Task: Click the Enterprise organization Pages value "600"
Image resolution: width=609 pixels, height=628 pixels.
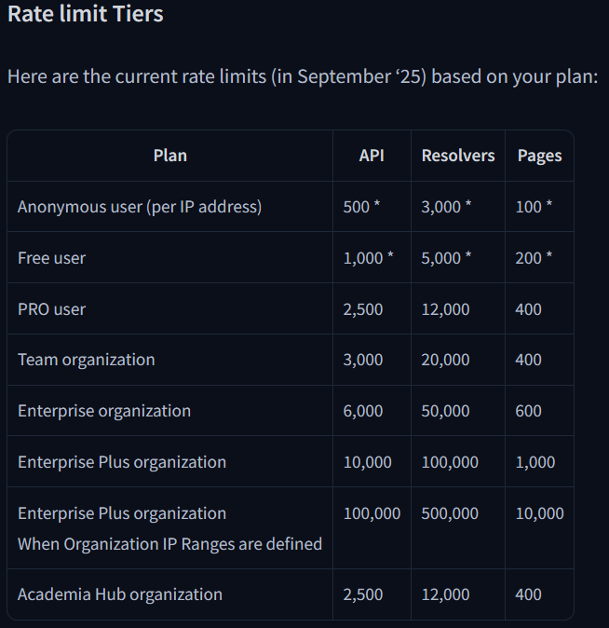Action: (528, 411)
